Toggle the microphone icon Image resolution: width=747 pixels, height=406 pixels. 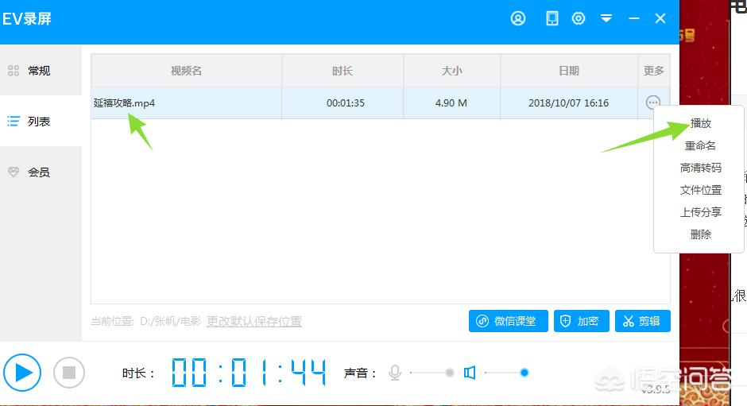(x=395, y=373)
